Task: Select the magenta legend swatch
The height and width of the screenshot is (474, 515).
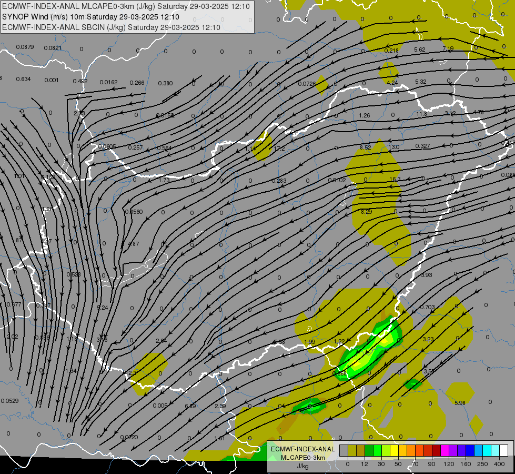Action: coord(445,450)
